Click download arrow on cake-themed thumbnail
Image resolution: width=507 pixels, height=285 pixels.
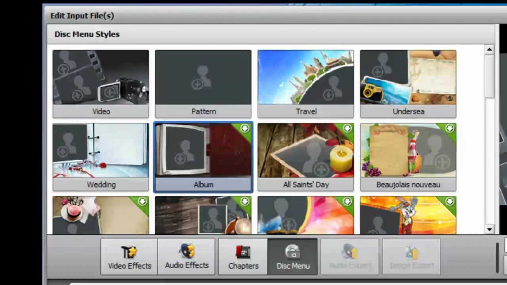[142, 202]
